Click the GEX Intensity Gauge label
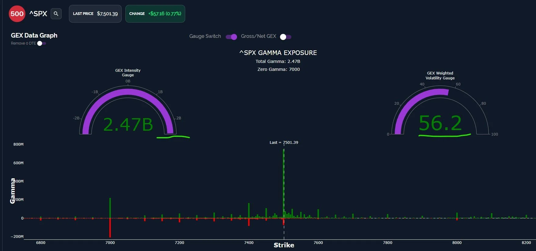536x251 pixels. coord(128,73)
